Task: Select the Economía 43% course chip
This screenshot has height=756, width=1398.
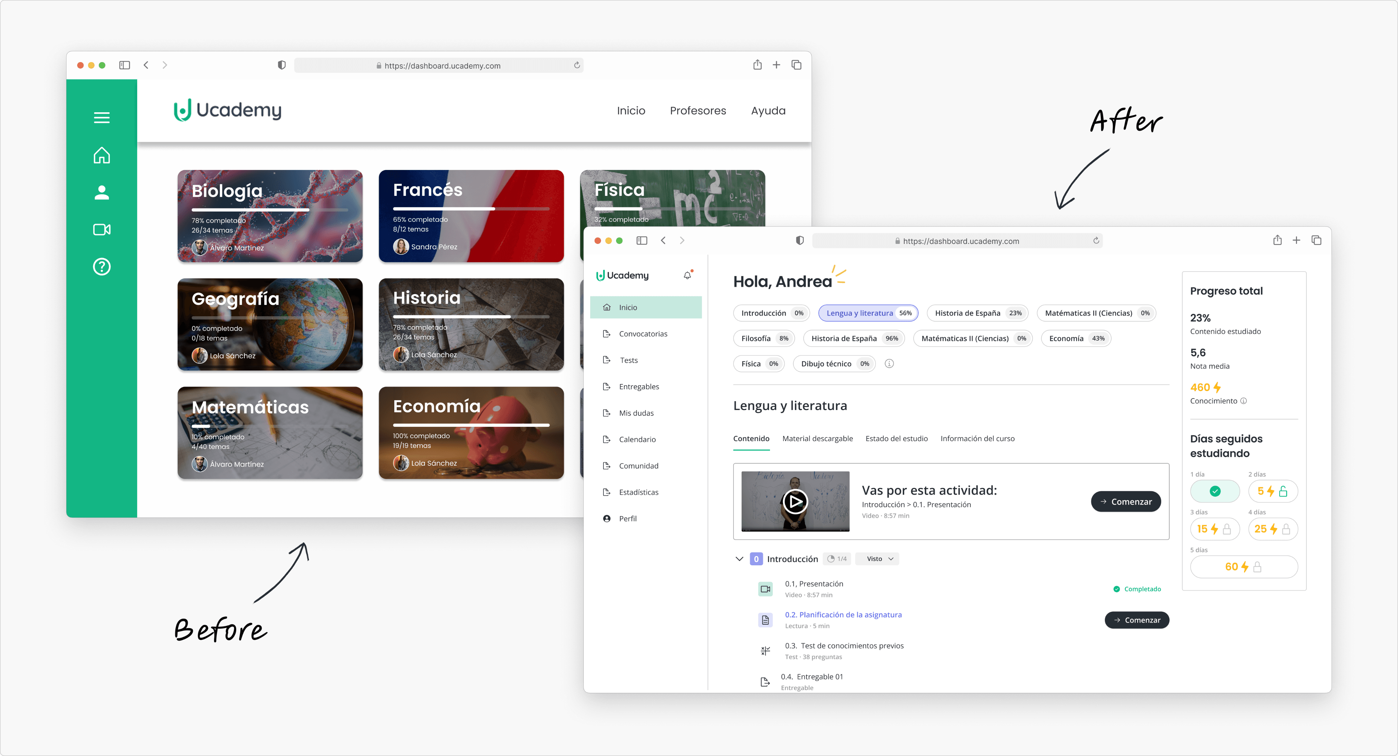Action: click(1076, 338)
